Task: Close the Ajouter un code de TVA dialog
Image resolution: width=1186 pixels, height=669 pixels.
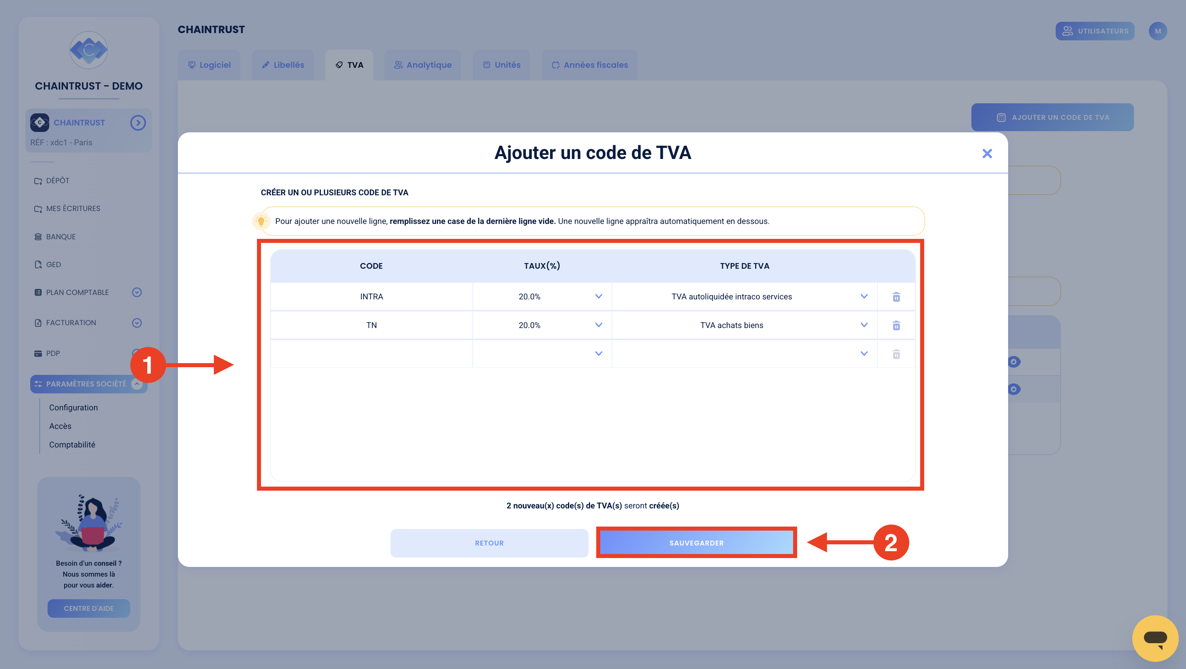Action: click(x=987, y=153)
